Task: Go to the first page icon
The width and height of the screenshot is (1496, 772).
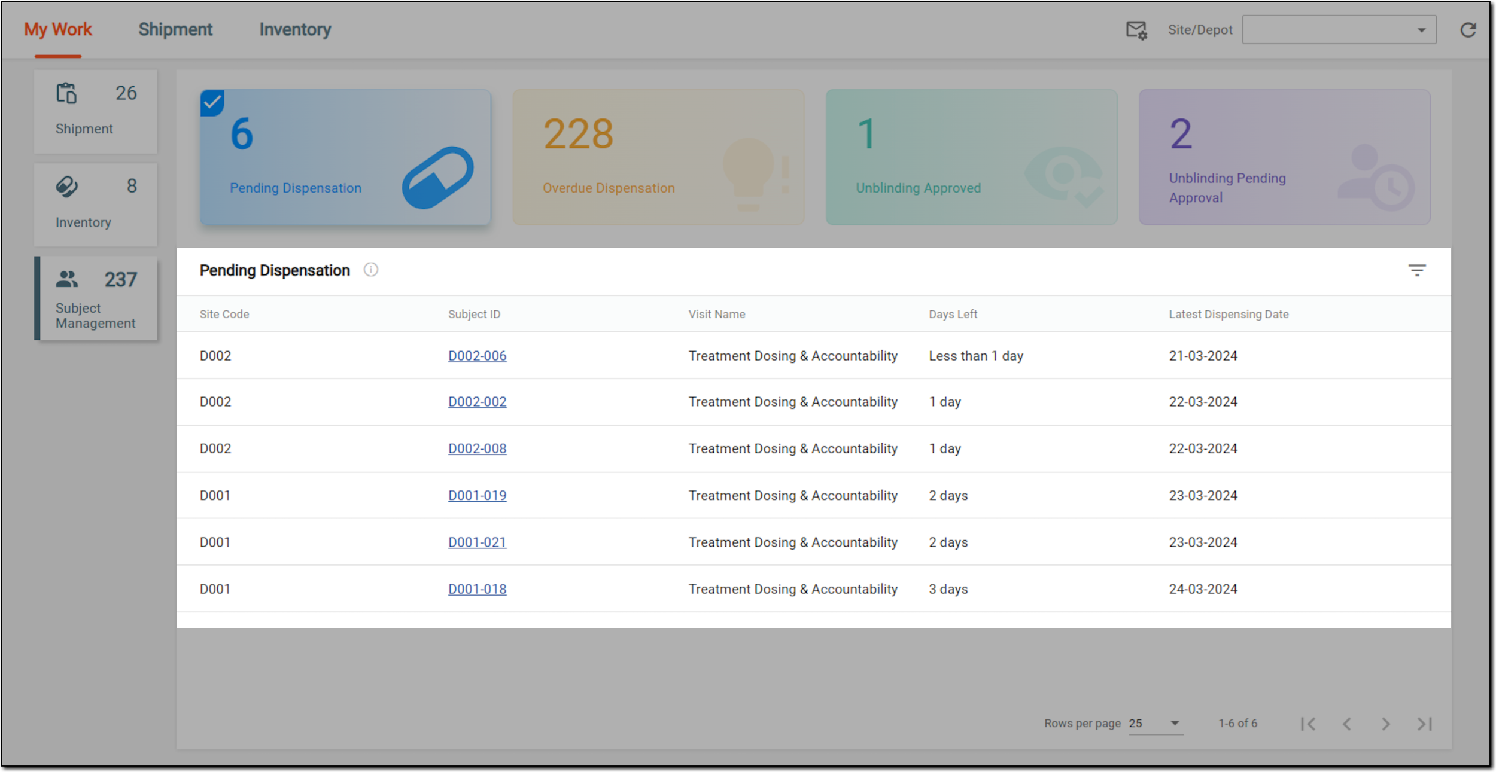Action: (1308, 724)
